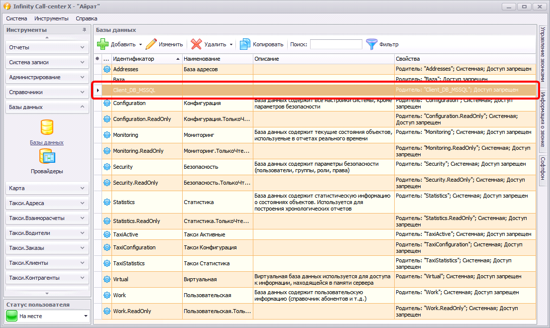Click the Copy (Копировать) documents icon
The width and height of the screenshot is (550, 328).
tap(245, 44)
